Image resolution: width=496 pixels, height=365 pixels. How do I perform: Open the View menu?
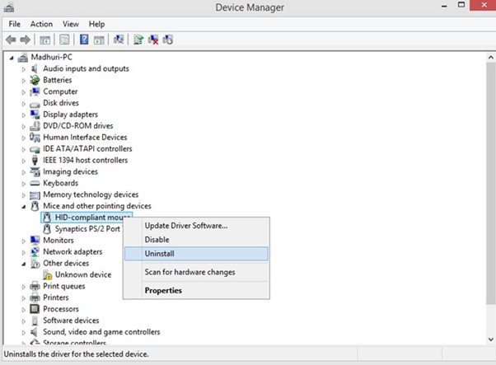click(x=71, y=24)
